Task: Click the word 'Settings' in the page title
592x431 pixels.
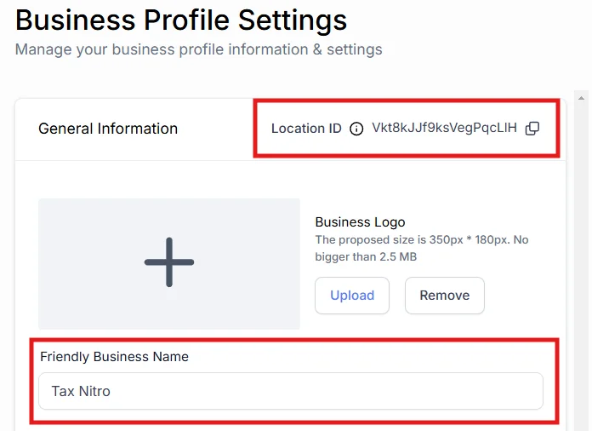Action: 293,20
